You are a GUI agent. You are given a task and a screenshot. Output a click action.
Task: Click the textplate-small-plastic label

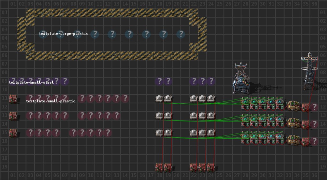click(x=50, y=101)
